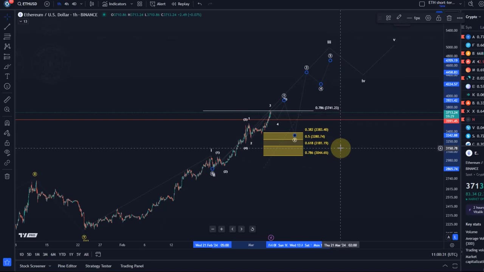
Task: Open the Trading Panel tab
Action: pyautogui.click(x=132, y=266)
